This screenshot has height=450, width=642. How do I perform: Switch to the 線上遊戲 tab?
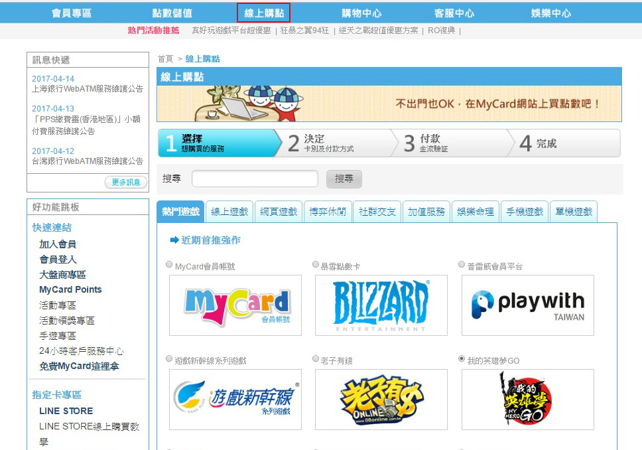pos(229,212)
